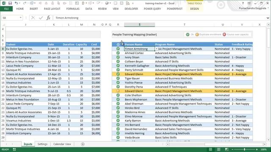Click the Person Name column header cell
Image resolution: width=271 pixels, height=152 pixels.
[x=139, y=44]
